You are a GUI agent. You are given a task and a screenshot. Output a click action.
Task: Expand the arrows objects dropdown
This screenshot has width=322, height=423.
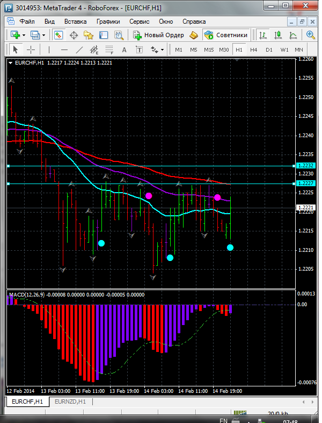coord(162,50)
